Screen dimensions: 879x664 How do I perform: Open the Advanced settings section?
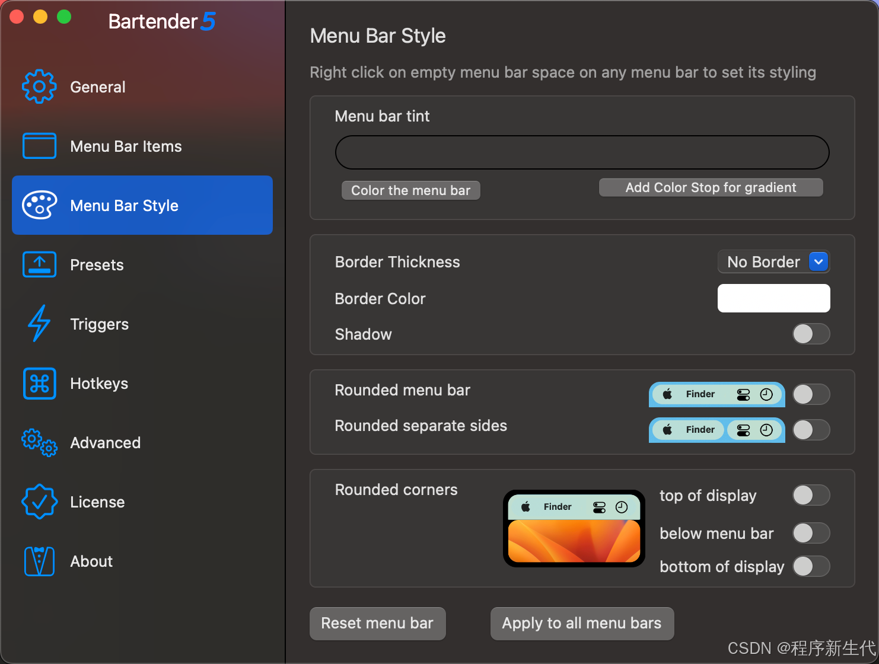coord(142,442)
